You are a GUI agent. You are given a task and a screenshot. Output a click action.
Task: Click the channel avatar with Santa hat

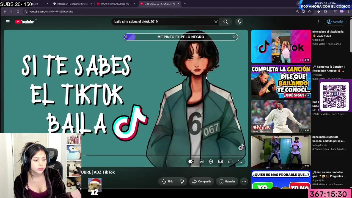95,185
